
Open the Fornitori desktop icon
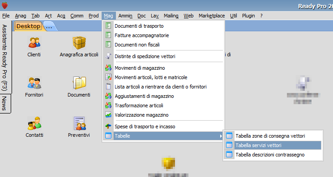[x=34, y=83]
